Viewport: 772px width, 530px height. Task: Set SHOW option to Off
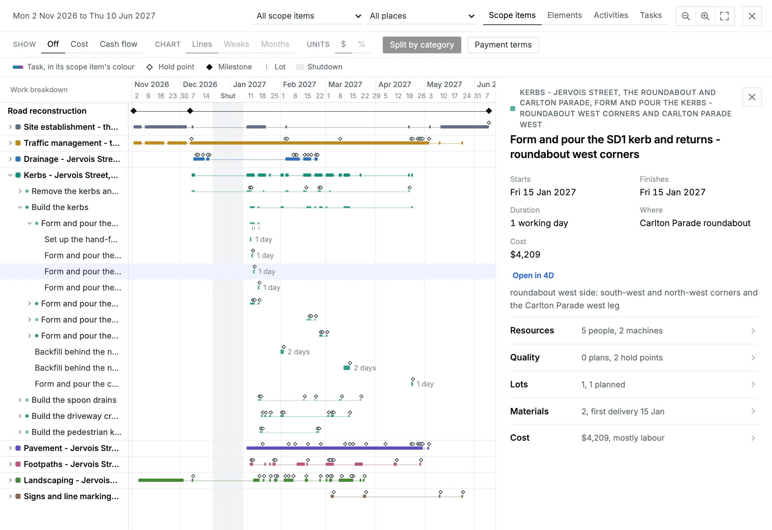click(53, 44)
